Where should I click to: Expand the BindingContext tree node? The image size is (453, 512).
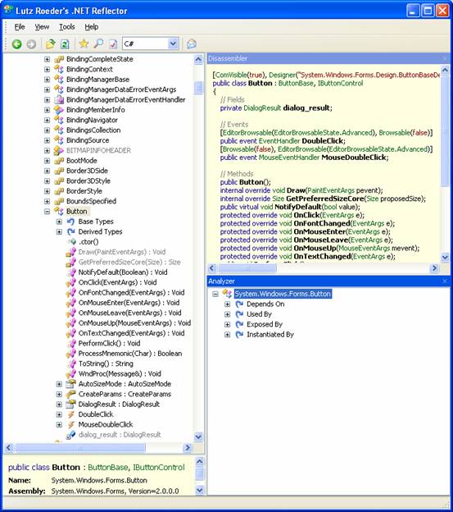(x=47, y=69)
